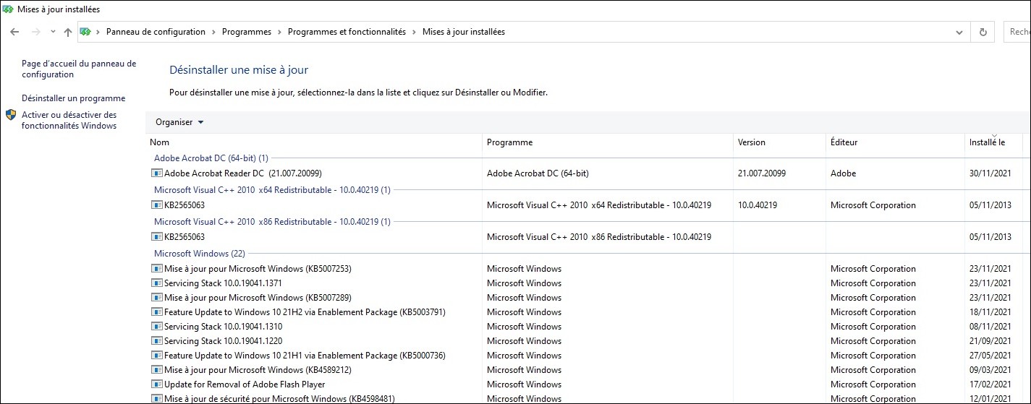
Task: Click the window title bar icon
Action: [8, 10]
